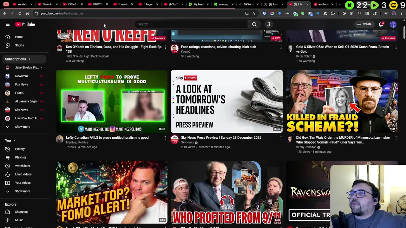Open options for Gold & Silver Q&A video
Image resolution: width=406 pixels, height=228 pixels.
point(396,47)
